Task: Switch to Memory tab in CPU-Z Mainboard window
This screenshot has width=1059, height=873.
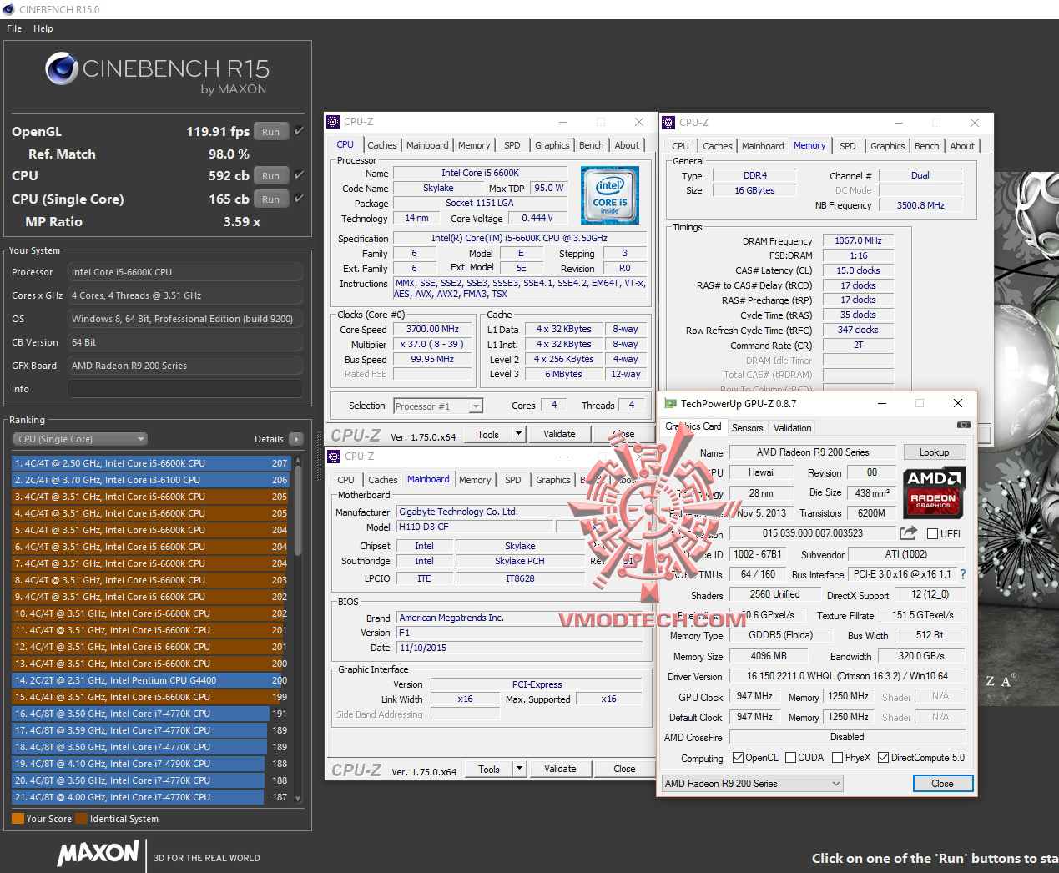Action: [475, 480]
